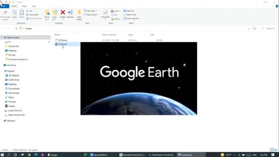Viewport: 279px width, 157px height.
Task: Click the Search box
Action: 269,28
